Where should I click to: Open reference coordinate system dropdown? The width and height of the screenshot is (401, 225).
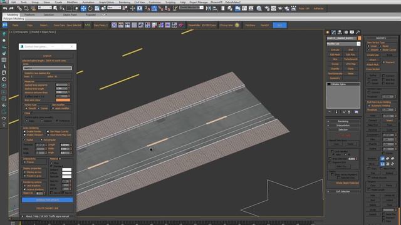[x=114, y=7]
